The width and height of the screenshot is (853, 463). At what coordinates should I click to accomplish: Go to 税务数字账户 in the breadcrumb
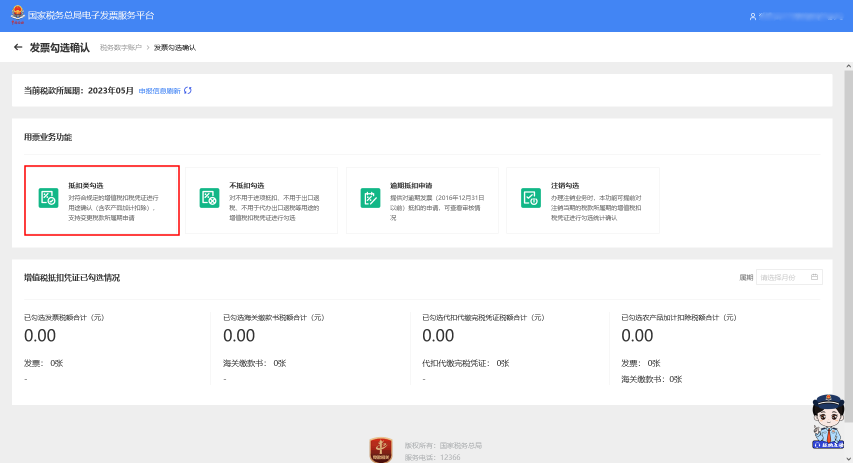click(x=120, y=47)
